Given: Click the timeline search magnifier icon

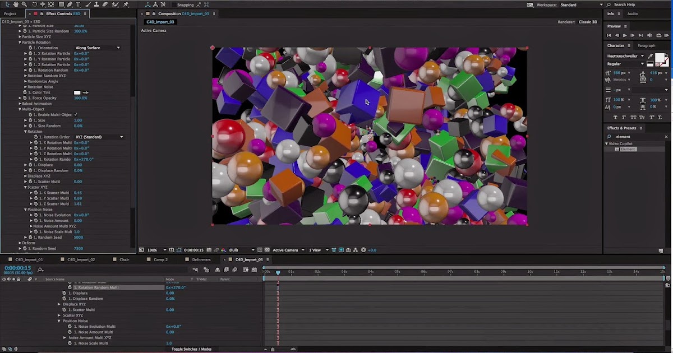Looking at the screenshot, I should point(40,270).
